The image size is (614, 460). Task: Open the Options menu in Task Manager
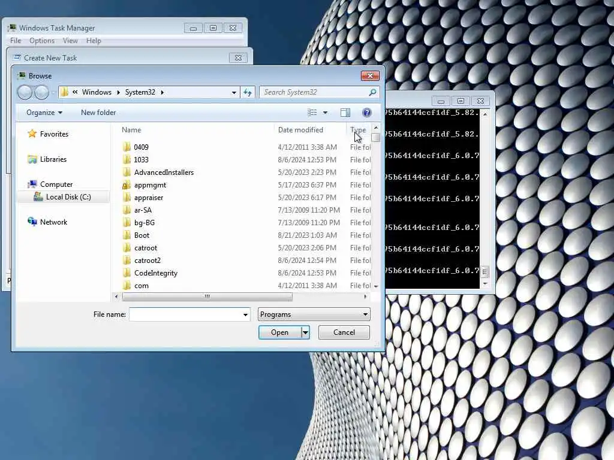pos(42,41)
